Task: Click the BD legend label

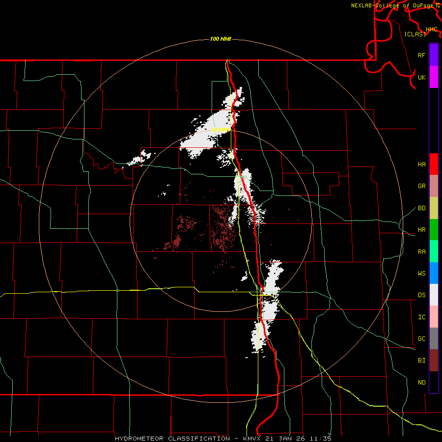Action: [x=421, y=208]
